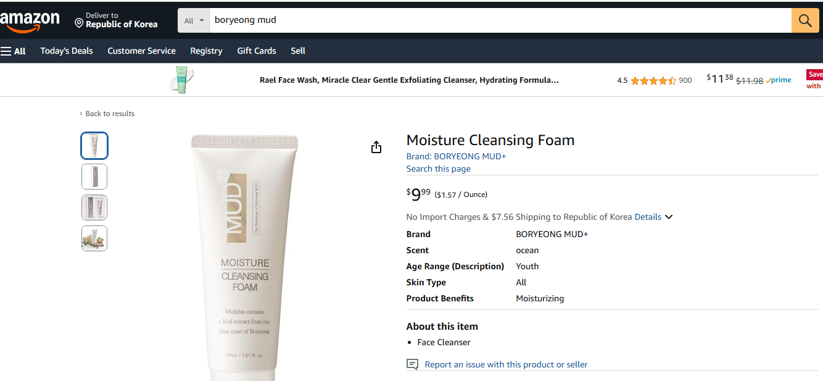Click the report issue speech bubble icon
Image resolution: width=823 pixels, height=381 pixels.
pyautogui.click(x=412, y=364)
